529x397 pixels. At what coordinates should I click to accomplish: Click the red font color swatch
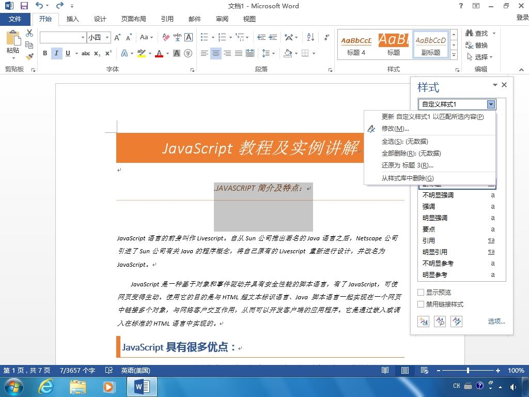point(159,53)
